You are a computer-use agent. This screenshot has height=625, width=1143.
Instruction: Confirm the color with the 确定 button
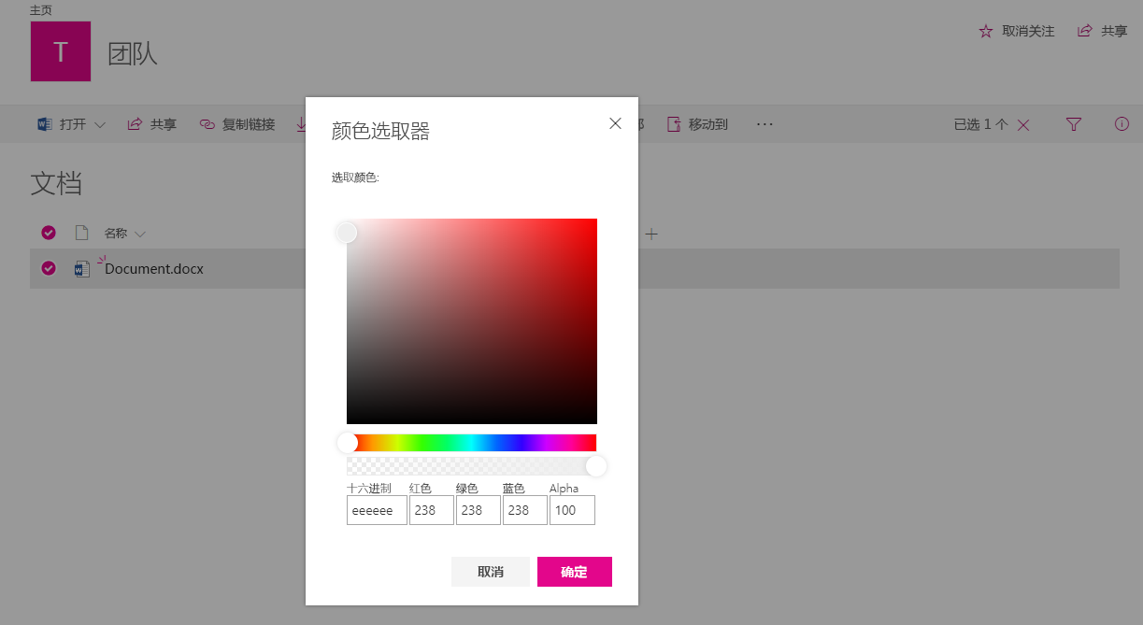(x=574, y=571)
